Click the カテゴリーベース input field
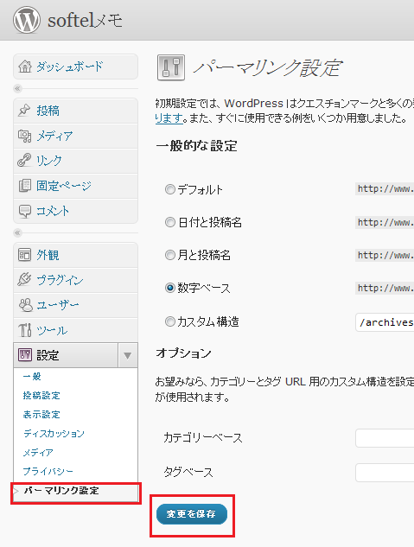The width and height of the screenshot is (414, 547). pos(385,438)
